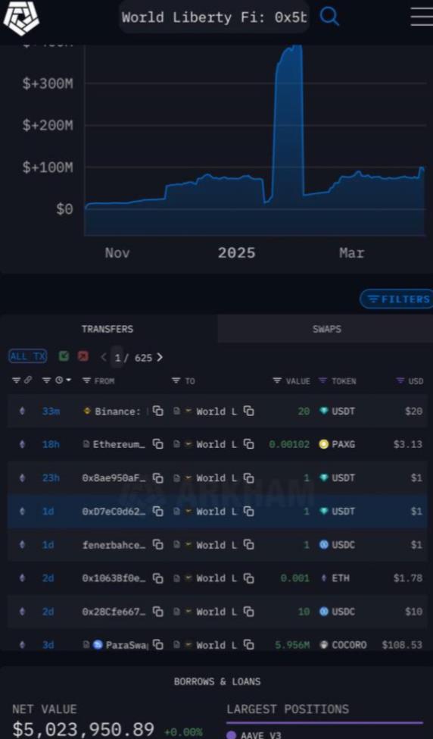Go to previous transfers page
This screenshot has height=739, width=433.
[104, 357]
